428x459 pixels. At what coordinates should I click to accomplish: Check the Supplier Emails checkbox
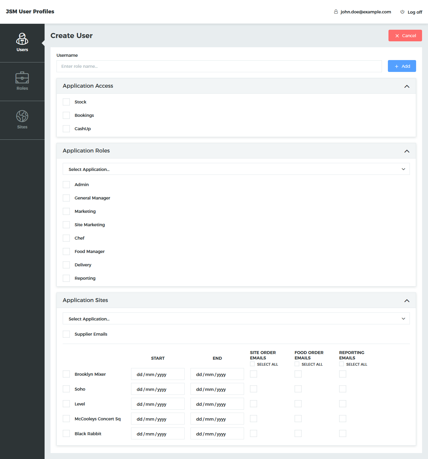(66, 334)
